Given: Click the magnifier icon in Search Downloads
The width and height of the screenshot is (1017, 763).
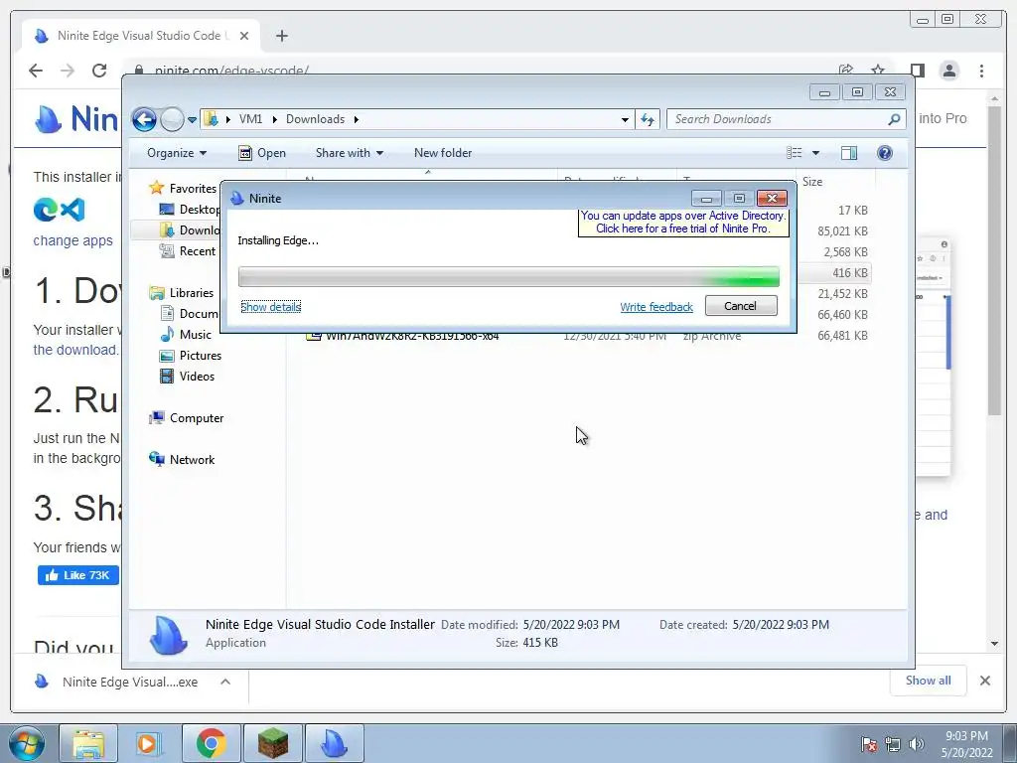Looking at the screenshot, I should 894,119.
